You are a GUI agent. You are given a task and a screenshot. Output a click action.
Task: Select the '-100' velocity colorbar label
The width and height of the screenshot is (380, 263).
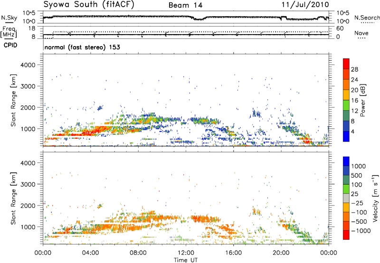[x=359, y=212]
